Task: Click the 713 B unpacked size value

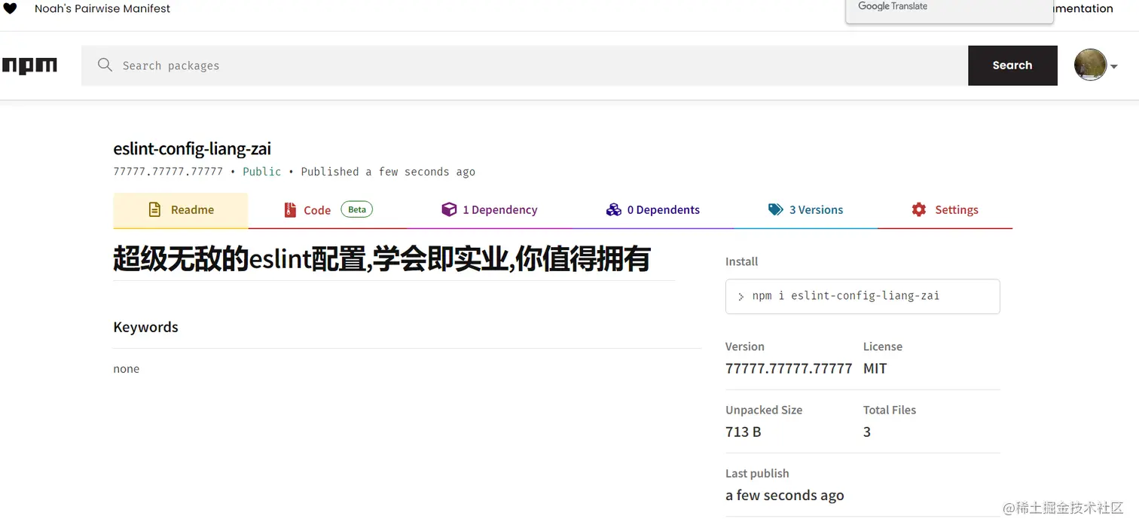Action: (743, 432)
